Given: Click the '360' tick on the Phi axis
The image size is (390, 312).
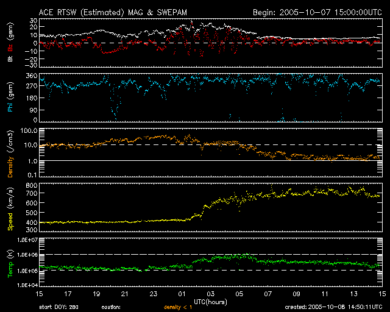Looking at the screenshot, I should pyautogui.click(x=32, y=76).
